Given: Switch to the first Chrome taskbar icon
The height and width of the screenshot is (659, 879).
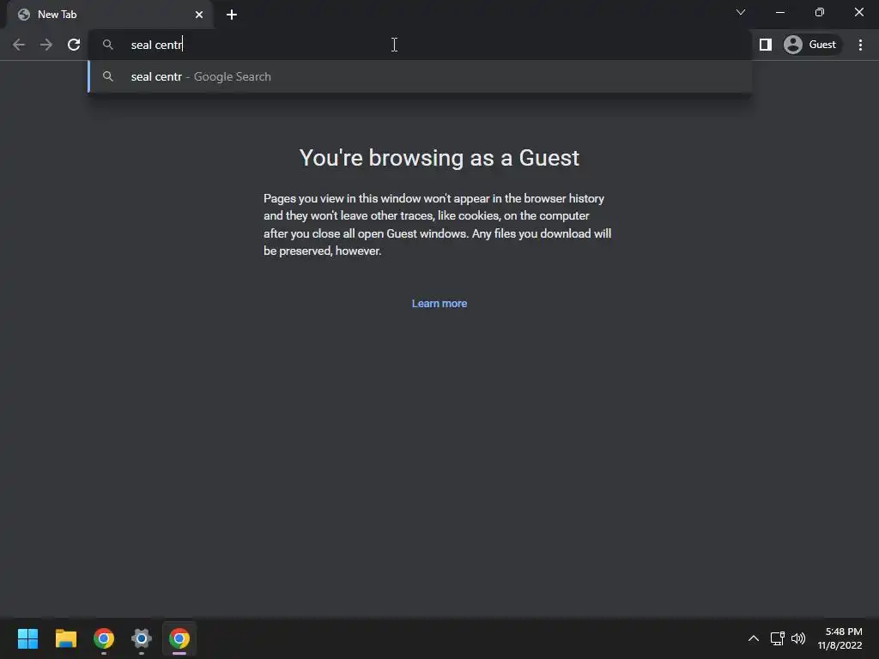Looking at the screenshot, I should pos(104,638).
